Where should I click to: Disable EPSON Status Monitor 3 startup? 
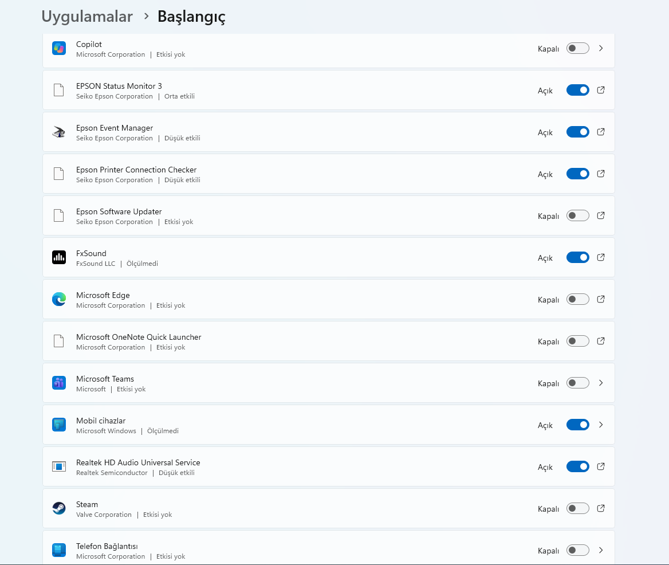coord(578,90)
